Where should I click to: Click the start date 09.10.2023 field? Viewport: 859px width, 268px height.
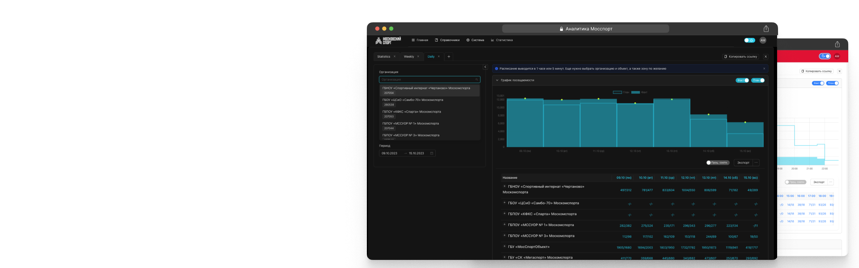coord(390,153)
